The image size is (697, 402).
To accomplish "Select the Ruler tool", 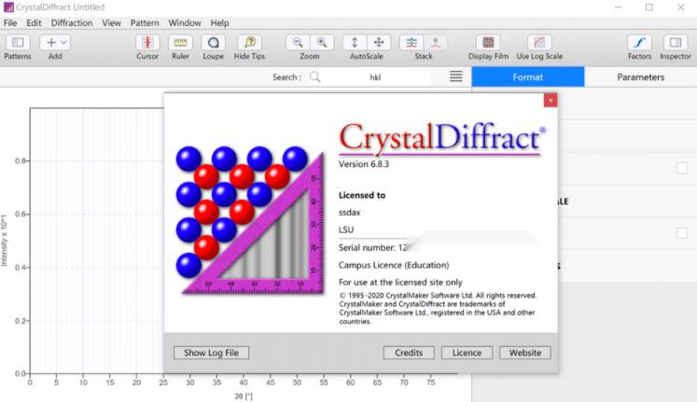I will click(180, 43).
